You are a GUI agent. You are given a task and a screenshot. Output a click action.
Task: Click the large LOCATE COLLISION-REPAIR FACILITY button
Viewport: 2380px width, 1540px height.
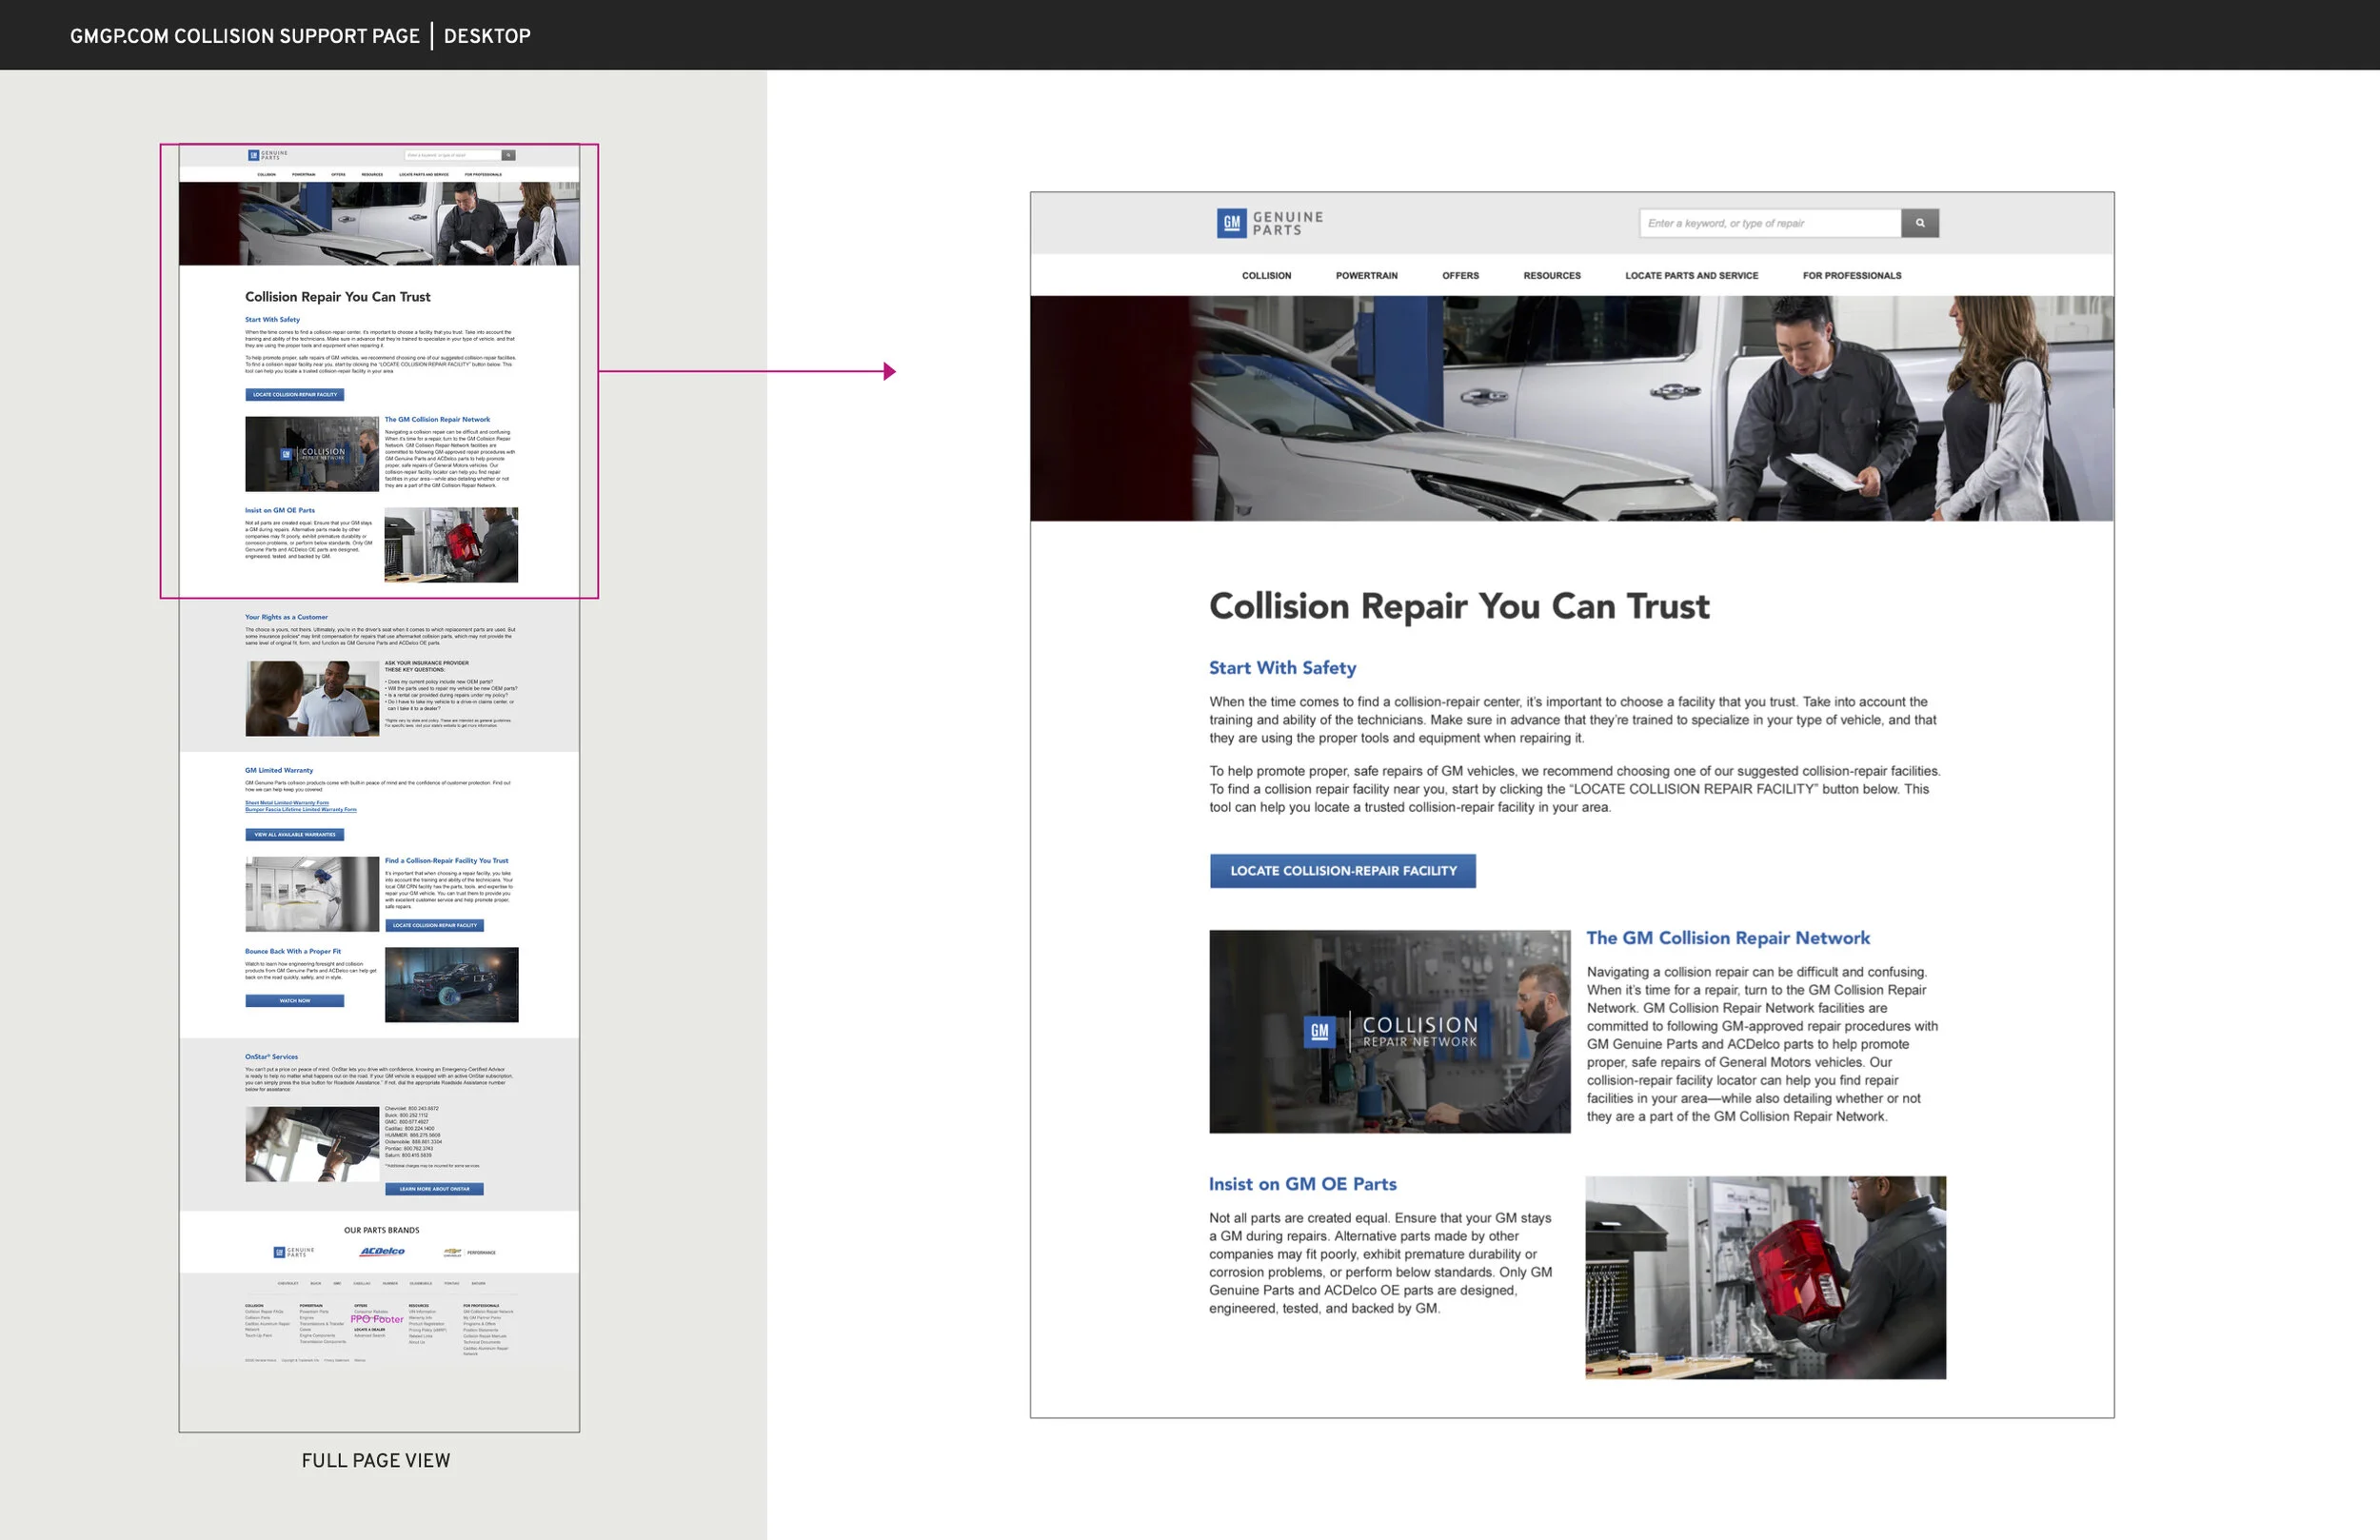[x=1342, y=871]
